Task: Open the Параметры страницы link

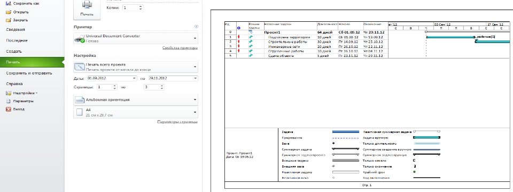Action: click(x=177, y=122)
